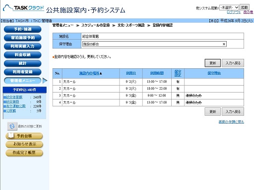Click the 画面の先頭に戻る link
This screenshot has width=254, height=190.
231,122
